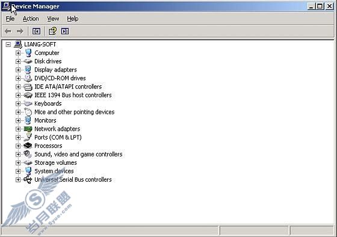This screenshot has height=237, width=337.
Task: Select IEEE 1394 Bus host controllers label
Action: tap(73, 95)
